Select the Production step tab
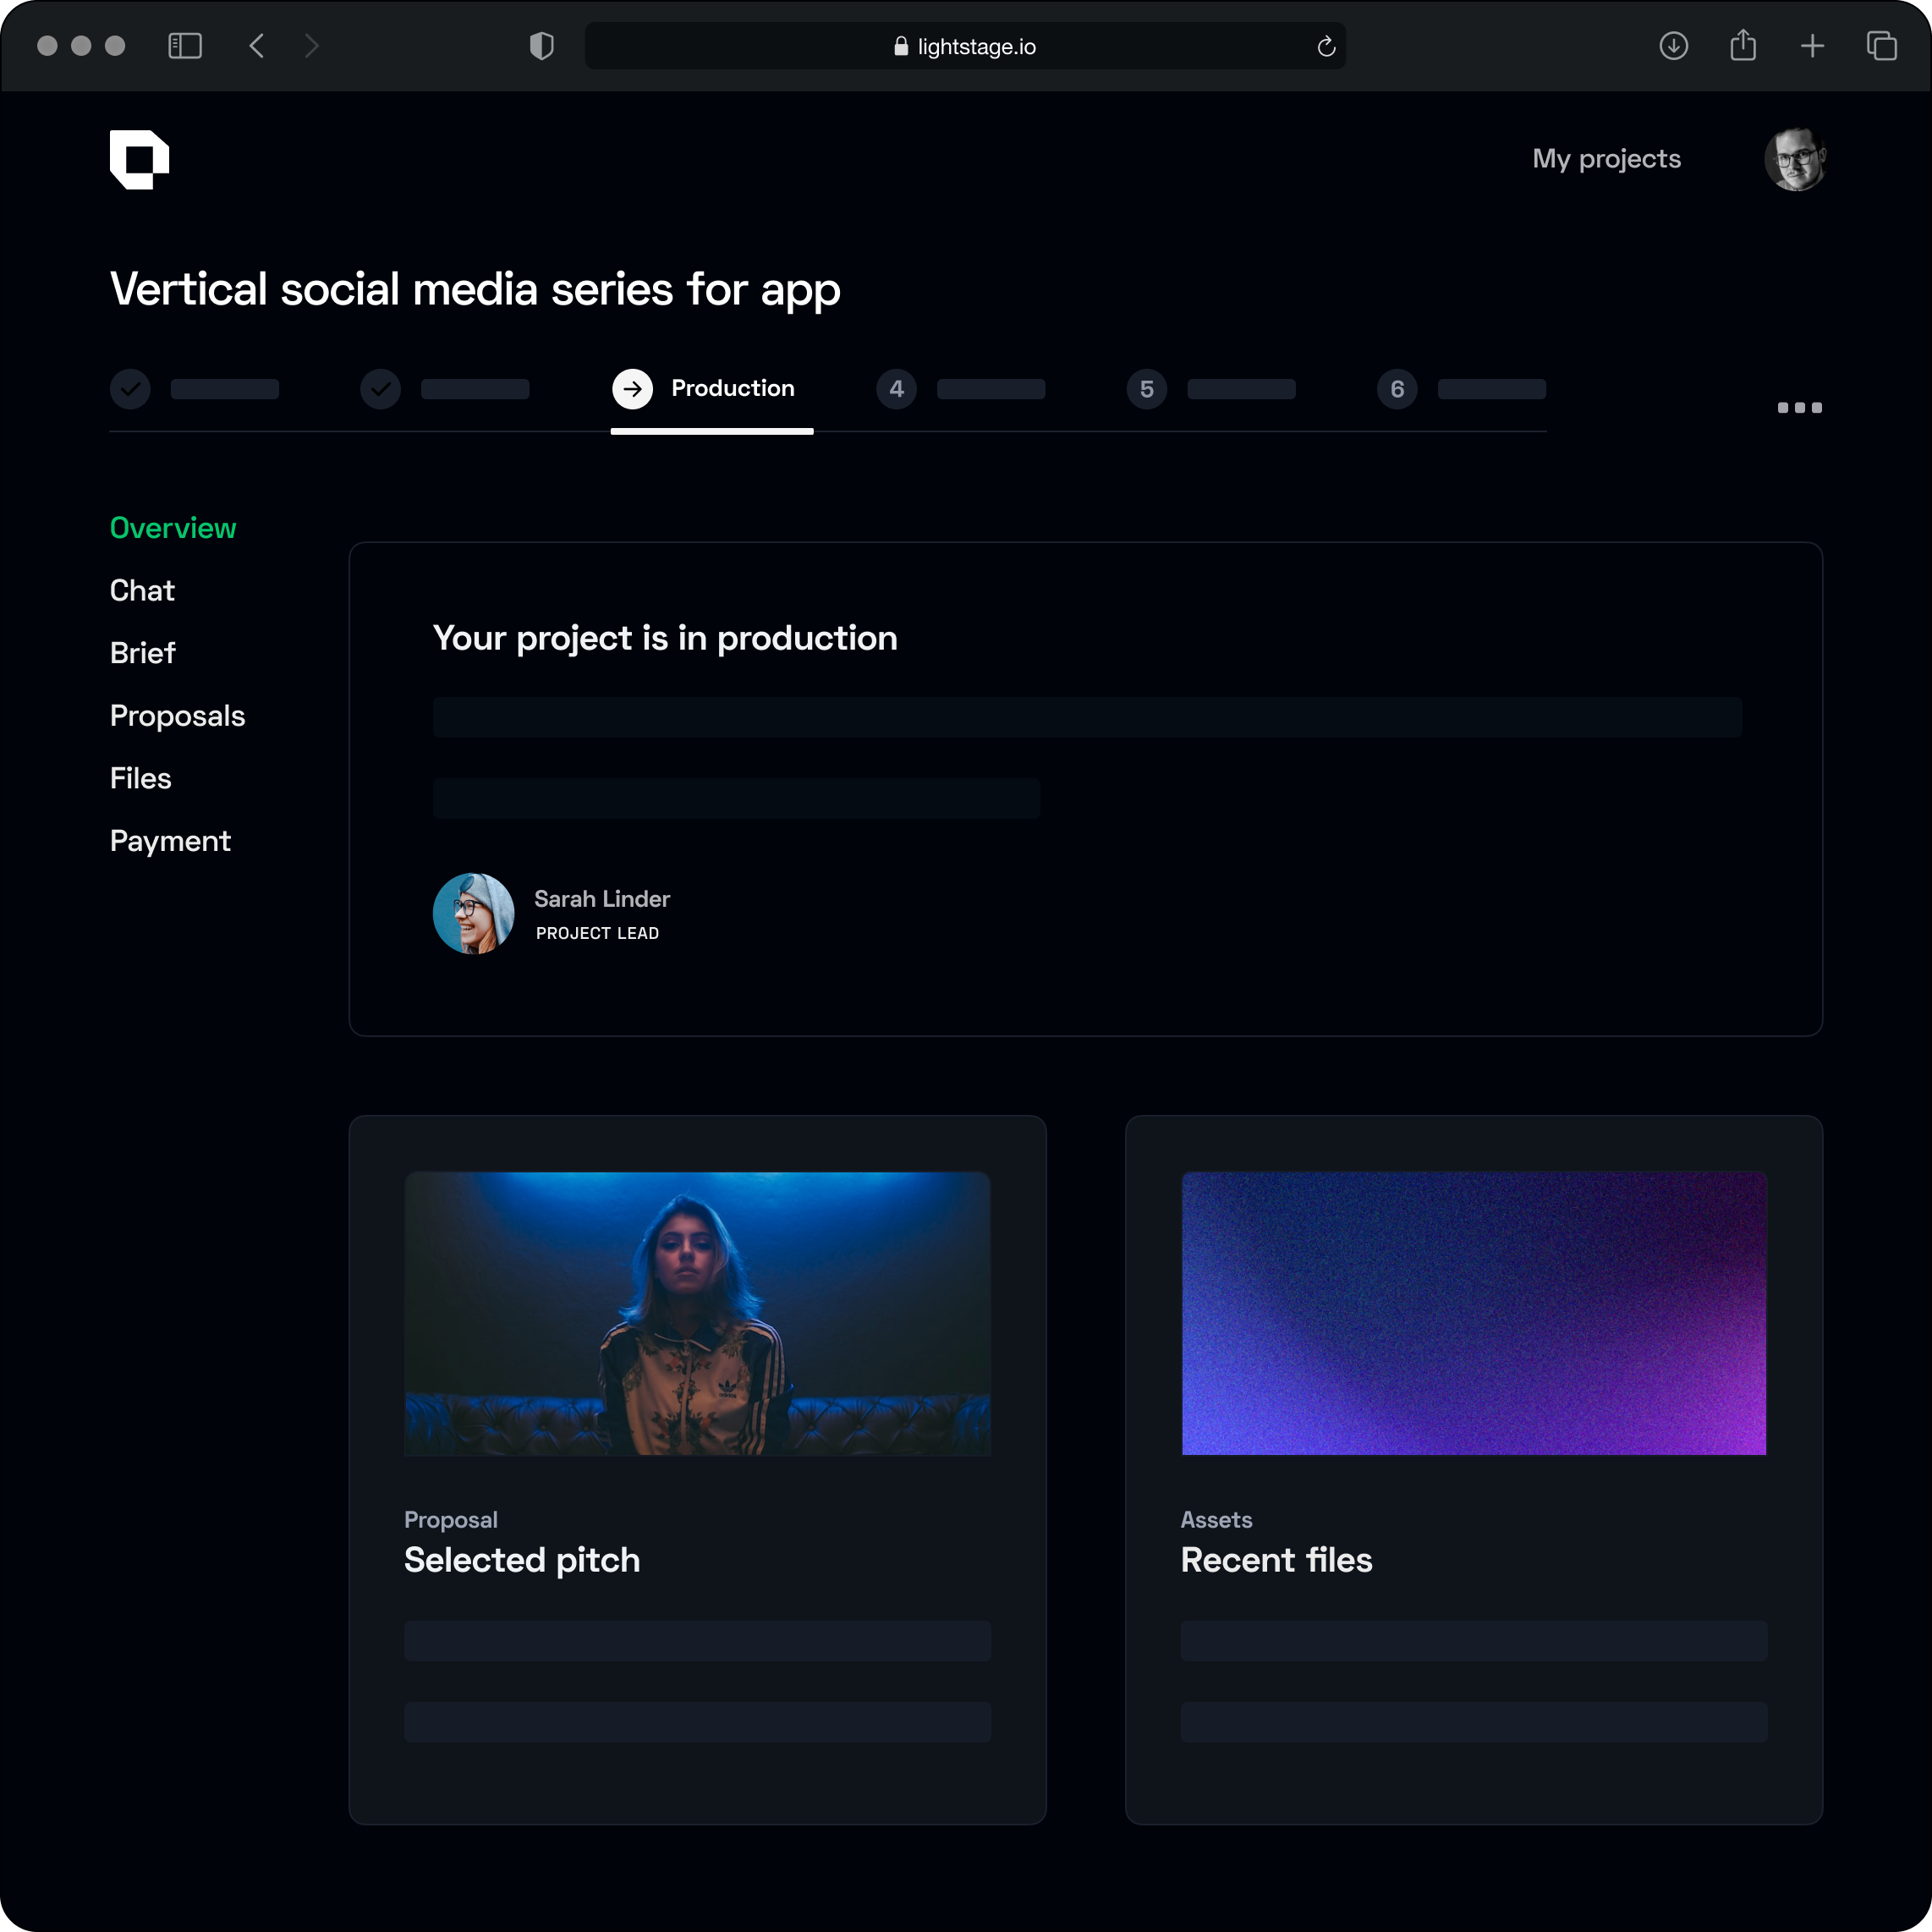Viewport: 1932px width, 1932px height. [x=712, y=389]
